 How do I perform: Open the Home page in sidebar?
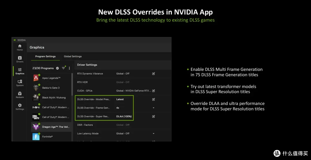[x=20, y=48]
